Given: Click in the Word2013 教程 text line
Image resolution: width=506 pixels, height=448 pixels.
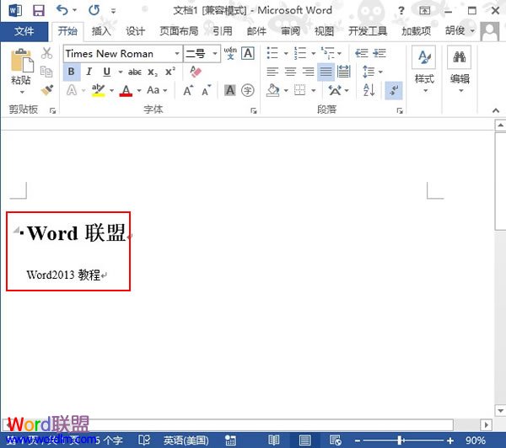Looking at the screenshot, I should [63, 275].
